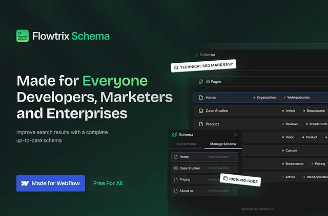
Task: Click the Schema logo icon in small panel
Action: tap(174, 135)
